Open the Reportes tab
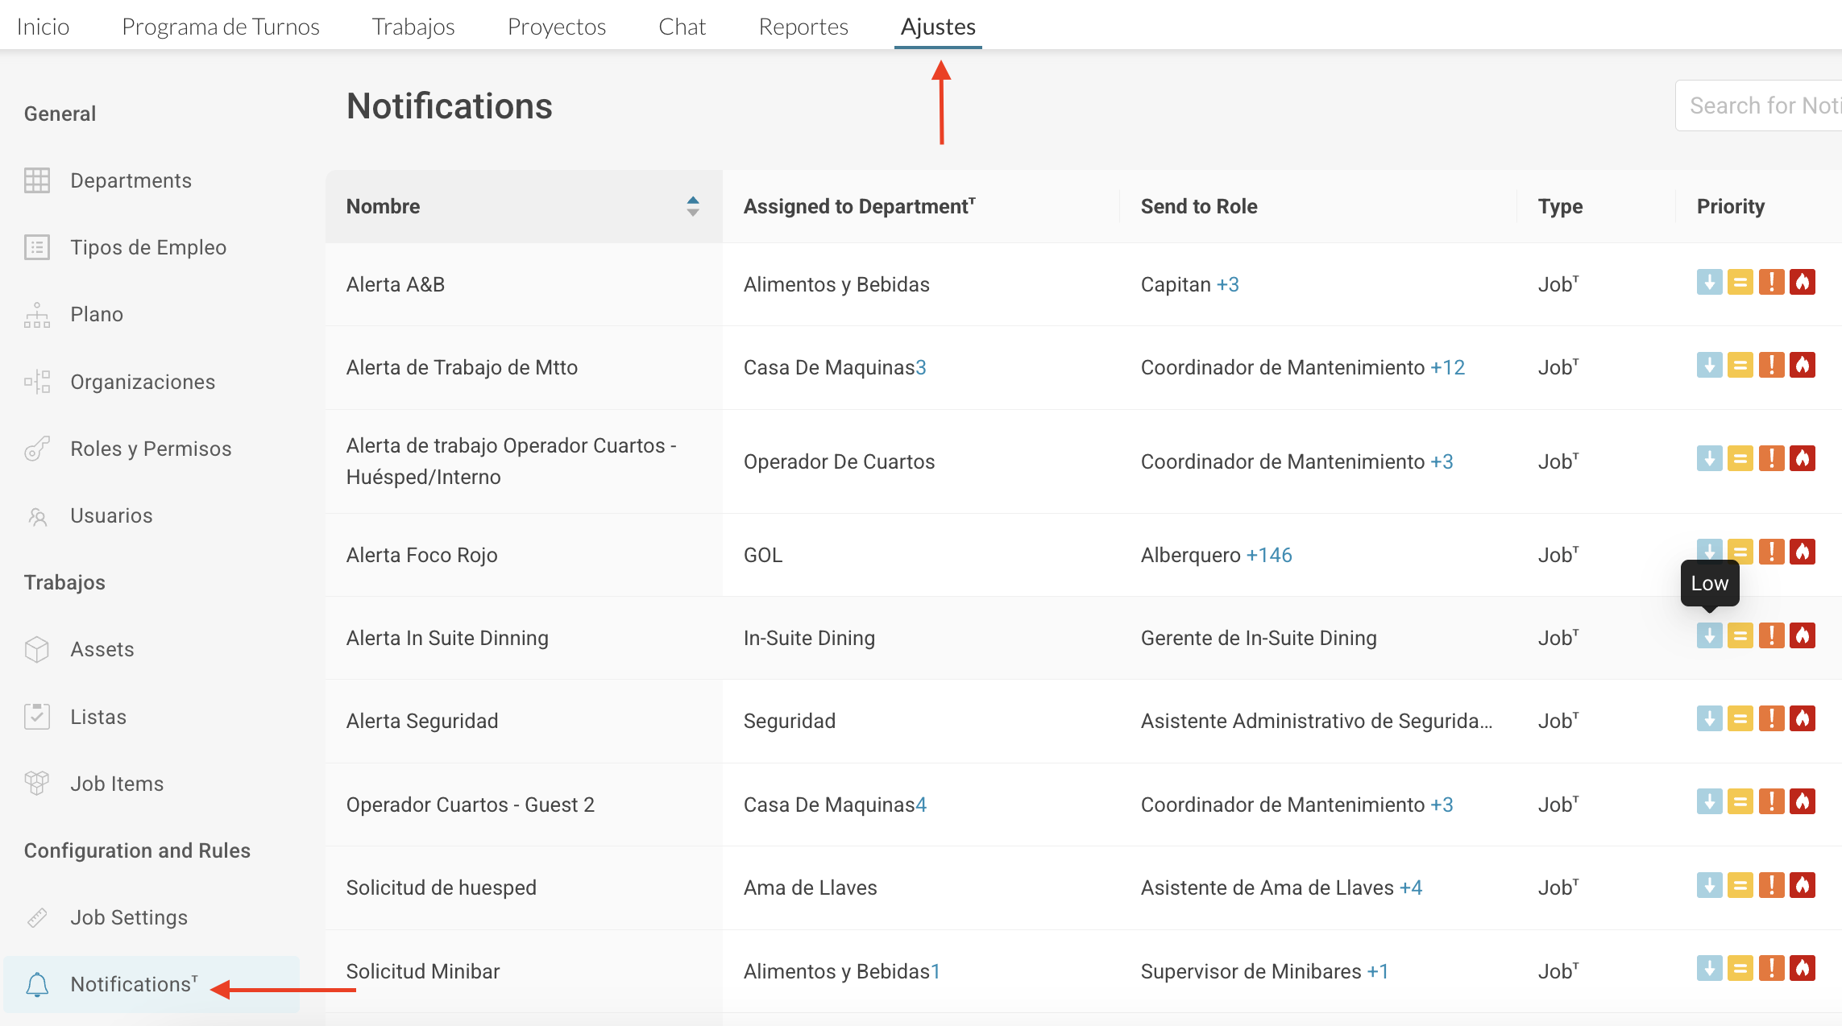 803,27
